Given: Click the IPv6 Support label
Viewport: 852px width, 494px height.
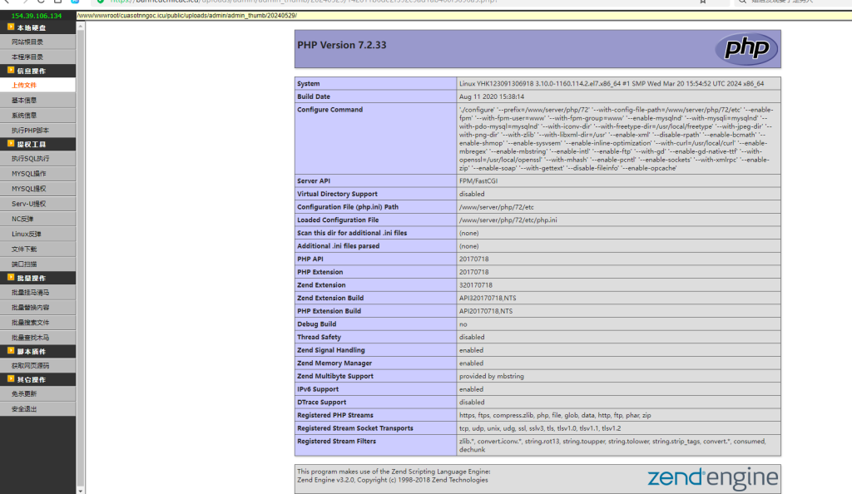Looking at the screenshot, I should [x=317, y=389].
